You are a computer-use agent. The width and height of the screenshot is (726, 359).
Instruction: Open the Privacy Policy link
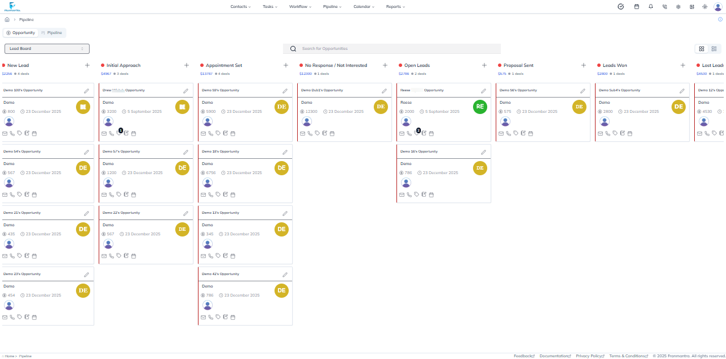point(590,356)
